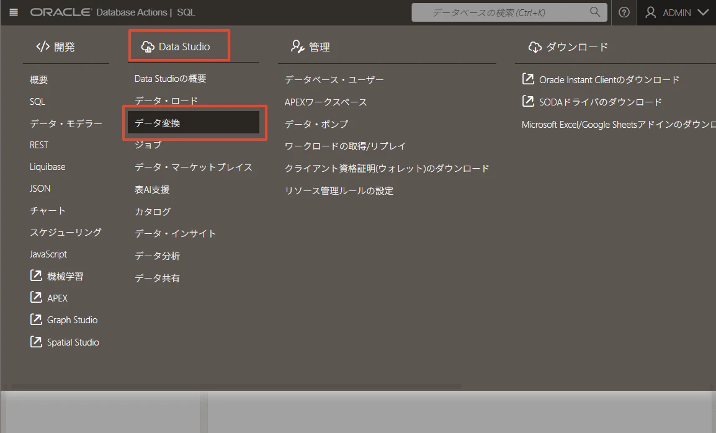Open 概要 under 開発
This screenshot has width=716, height=433.
pyautogui.click(x=39, y=80)
